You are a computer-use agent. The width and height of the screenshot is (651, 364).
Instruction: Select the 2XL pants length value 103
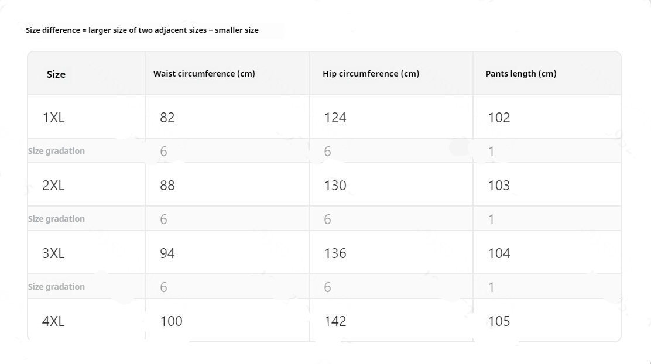(x=499, y=186)
